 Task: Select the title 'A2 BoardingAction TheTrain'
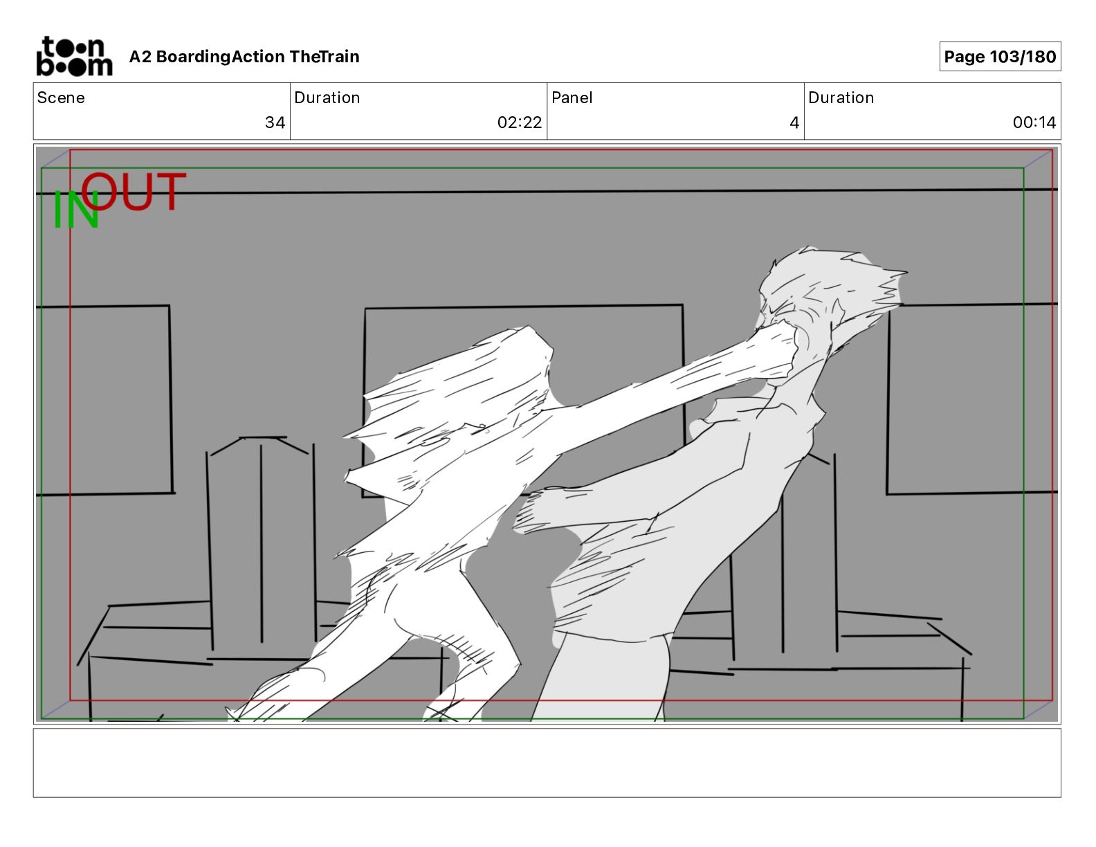pos(244,57)
